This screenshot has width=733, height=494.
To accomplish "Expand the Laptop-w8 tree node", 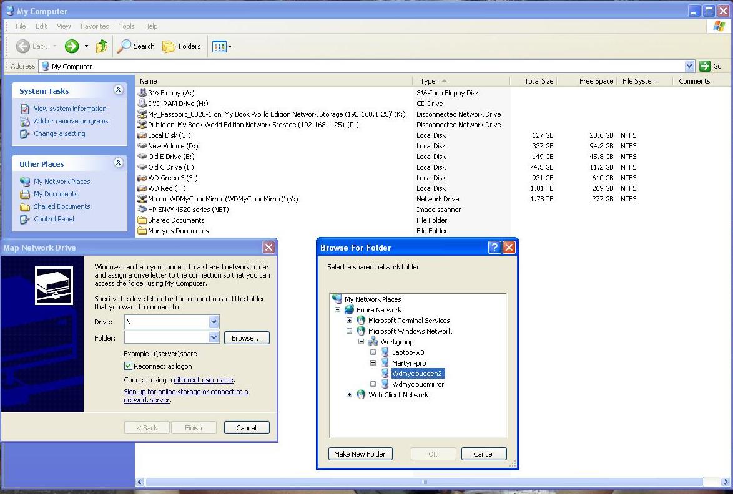I will [373, 352].
